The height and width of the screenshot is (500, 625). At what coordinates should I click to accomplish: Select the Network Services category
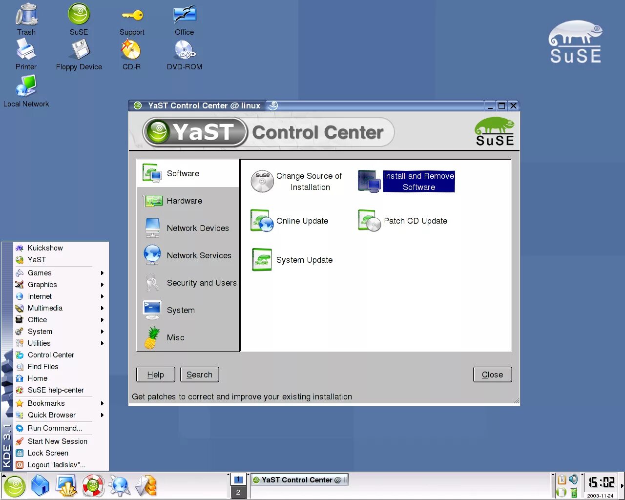tap(188, 255)
